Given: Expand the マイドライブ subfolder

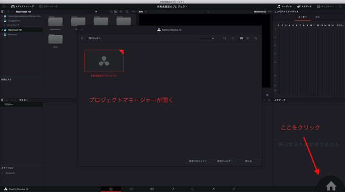Looking at the screenshot, I should pyautogui.click(x=4, y=25).
